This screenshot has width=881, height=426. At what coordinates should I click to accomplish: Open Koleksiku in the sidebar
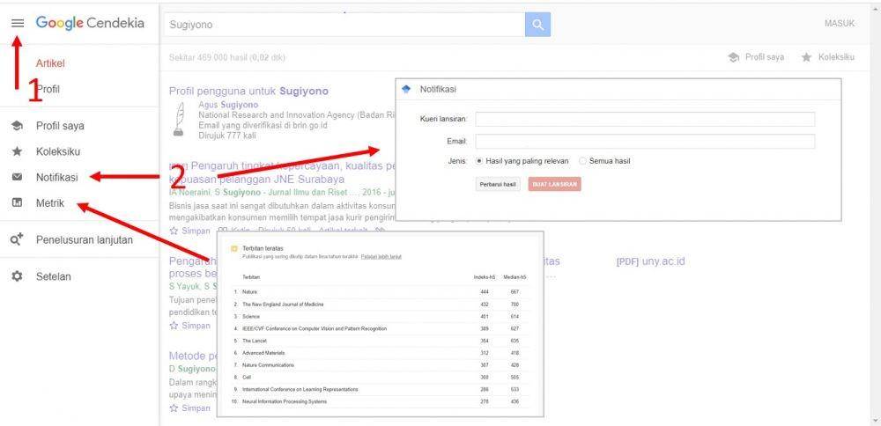click(x=58, y=151)
